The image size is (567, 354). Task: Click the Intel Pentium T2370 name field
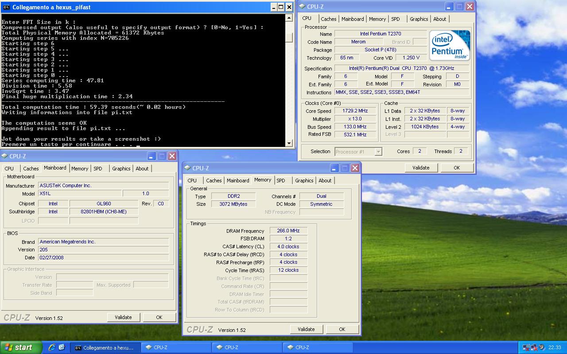coord(381,34)
